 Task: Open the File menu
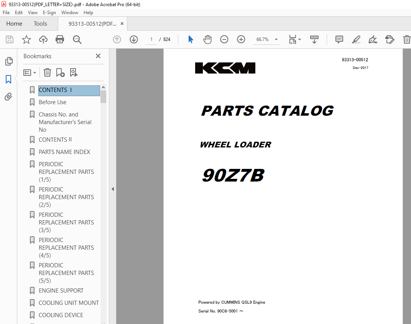click(6, 13)
